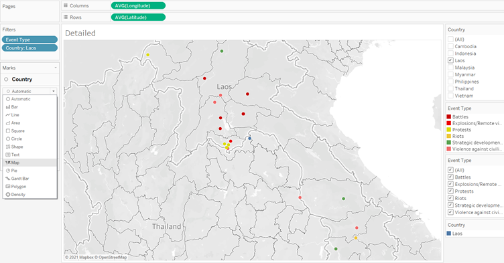Click the AVG(Longitude) pill on Columns
504x263 pixels.
138,5
